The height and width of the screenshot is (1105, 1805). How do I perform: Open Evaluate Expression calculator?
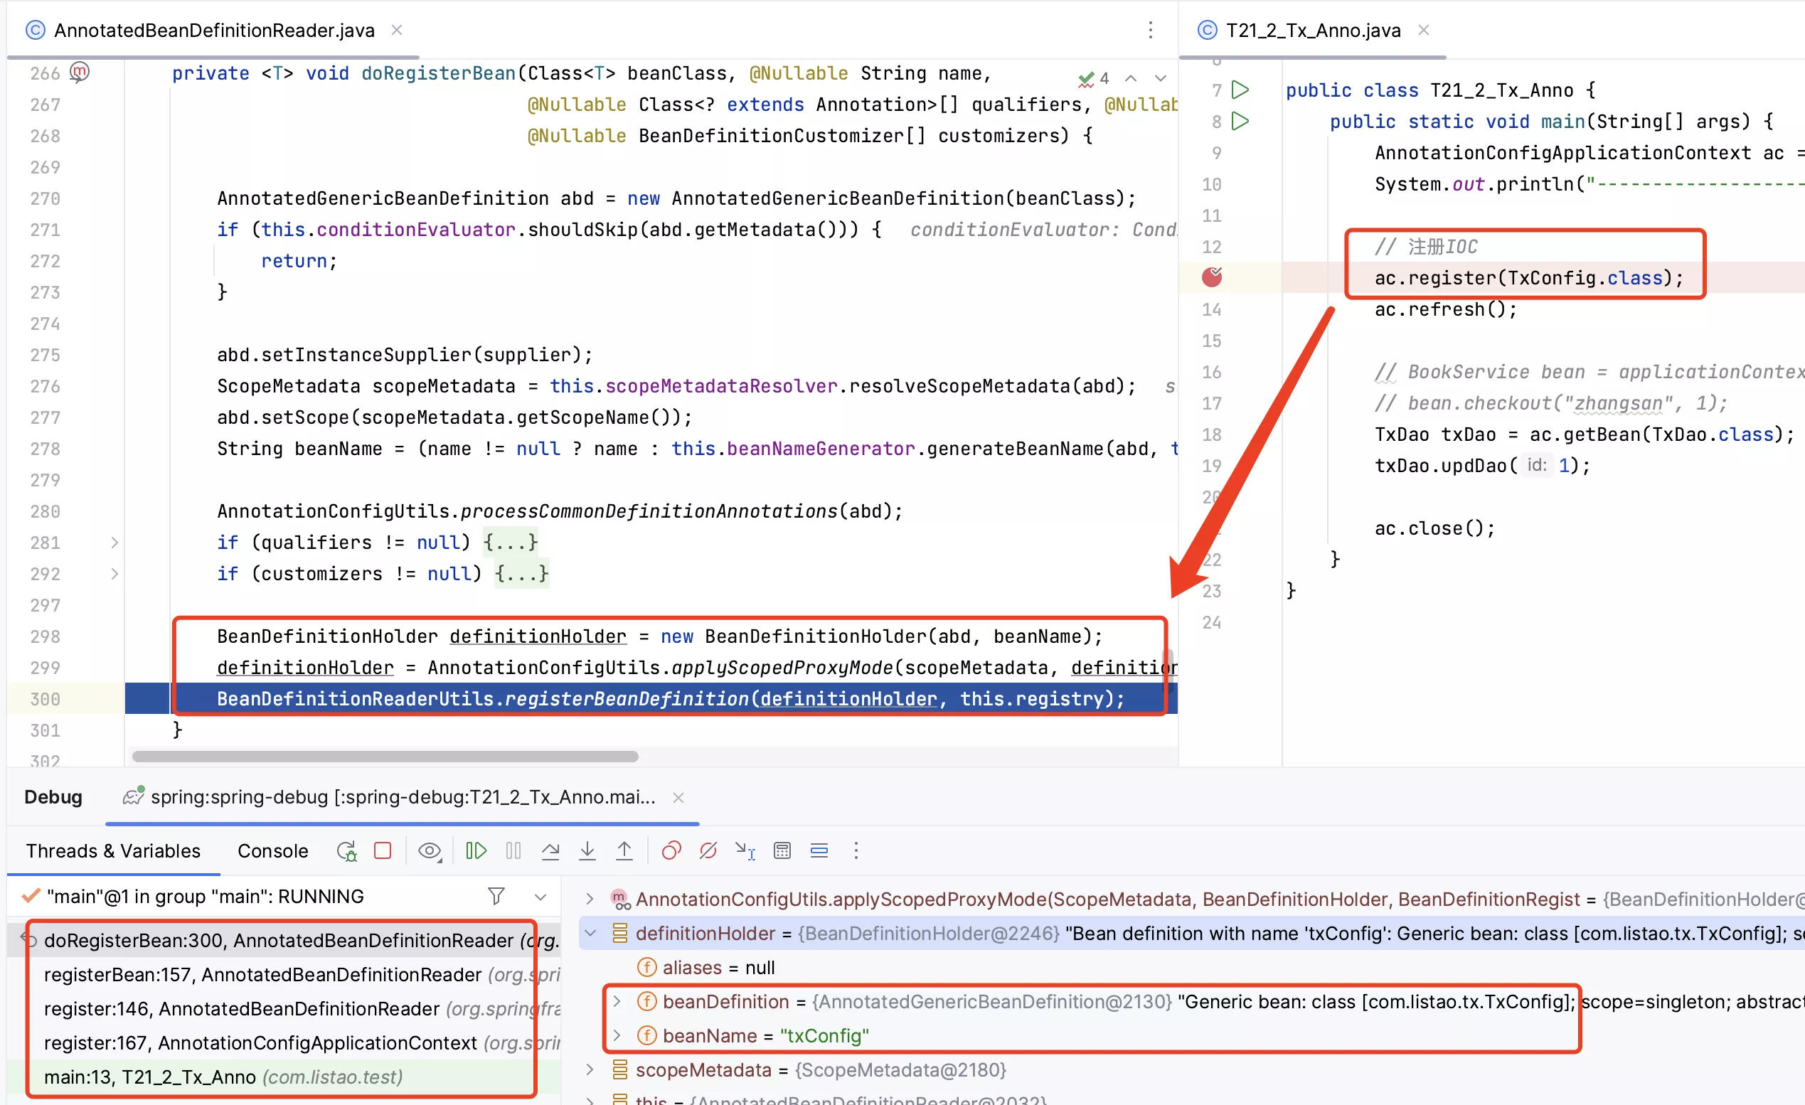782,850
